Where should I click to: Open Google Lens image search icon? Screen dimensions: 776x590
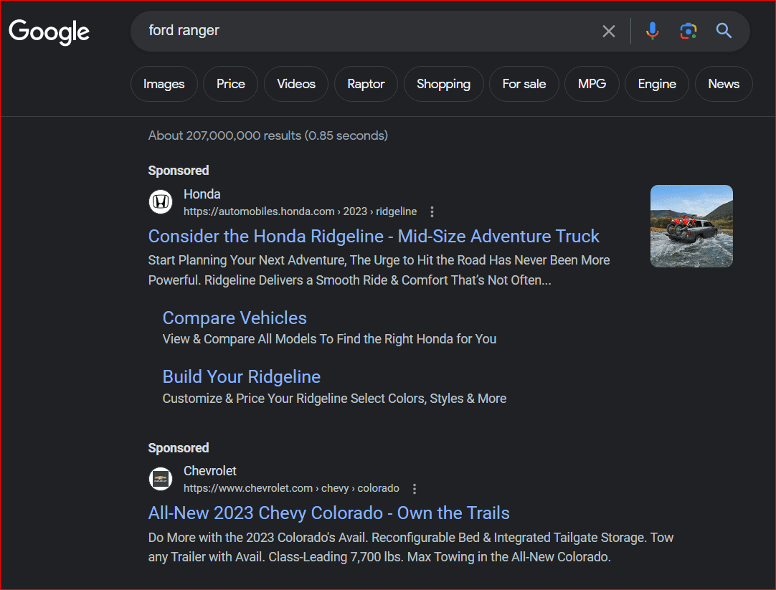[x=688, y=31]
